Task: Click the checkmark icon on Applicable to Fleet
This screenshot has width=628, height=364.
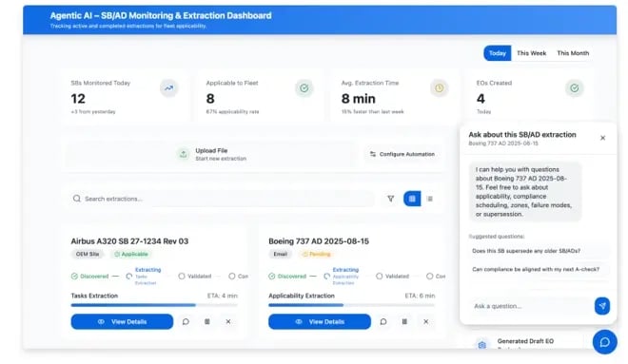Action: click(304, 88)
